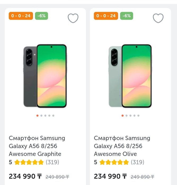Click the 234 990 ₸ price on Graphite card

pyautogui.click(x=25, y=176)
